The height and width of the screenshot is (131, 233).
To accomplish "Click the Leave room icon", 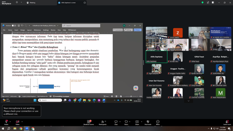I will 227,122.
